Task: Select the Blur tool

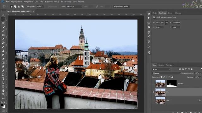Action: point(3,67)
